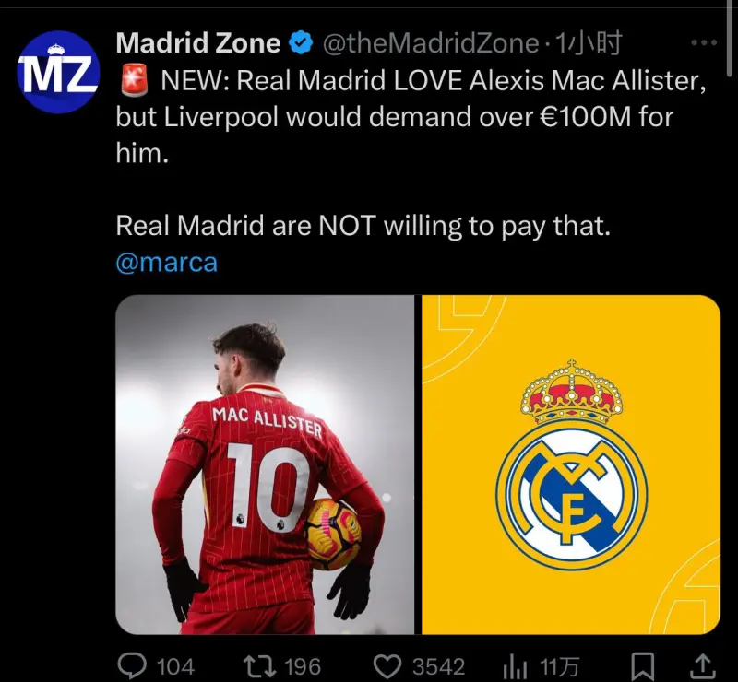Open the @marca mention link

tap(167, 263)
